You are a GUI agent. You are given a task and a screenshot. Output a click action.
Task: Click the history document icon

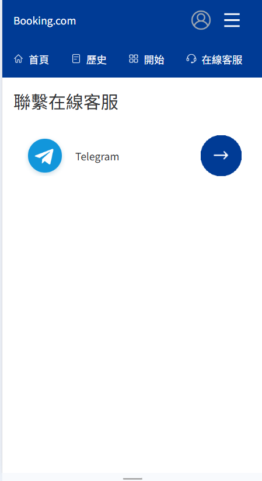click(x=76, y=58)
